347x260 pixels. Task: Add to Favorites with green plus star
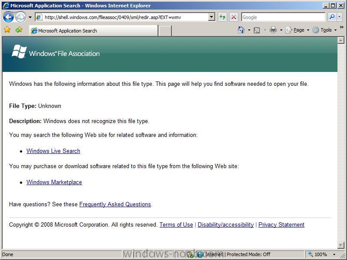19,29
